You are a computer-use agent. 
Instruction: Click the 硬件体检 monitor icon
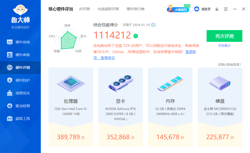click(x=10, y=42)
